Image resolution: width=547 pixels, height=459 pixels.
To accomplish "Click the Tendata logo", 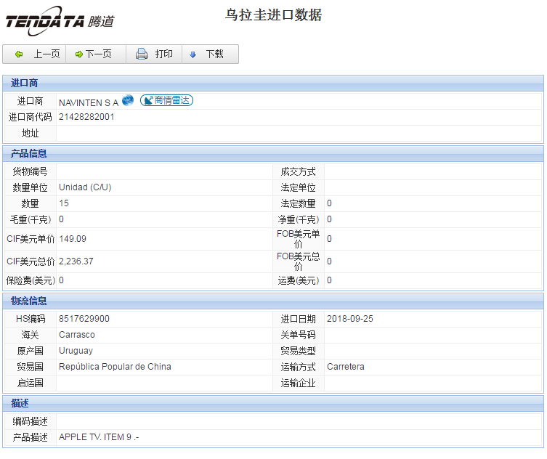I will point(60,21).
